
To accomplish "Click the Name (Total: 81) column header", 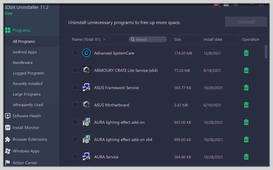I will 86,39.
